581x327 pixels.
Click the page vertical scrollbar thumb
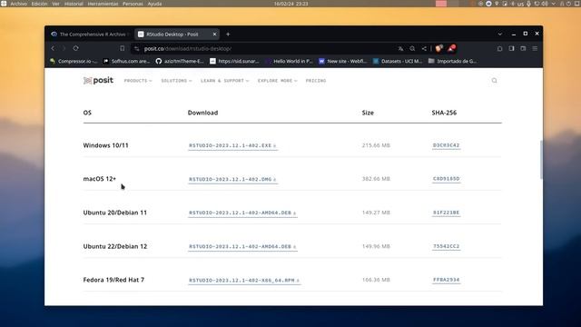click(x=541, y=160)
